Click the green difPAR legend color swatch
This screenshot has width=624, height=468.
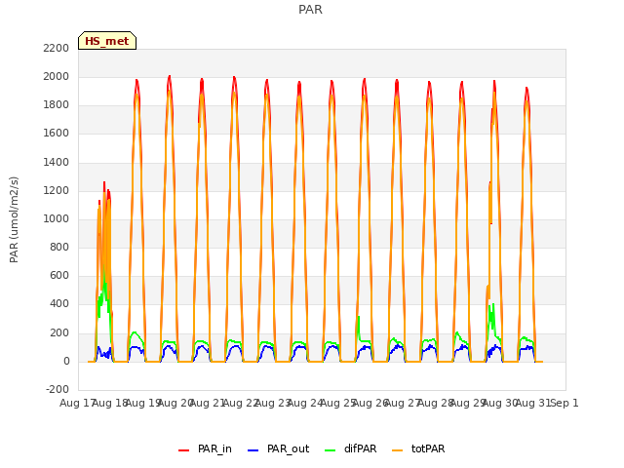[x=331, y=450]
